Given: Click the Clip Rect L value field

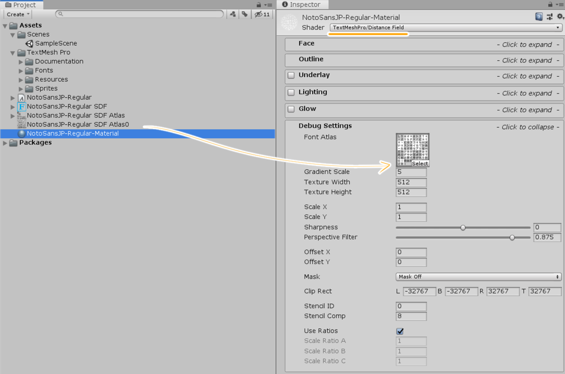Looking at the screenshot, I should point(419,291).
